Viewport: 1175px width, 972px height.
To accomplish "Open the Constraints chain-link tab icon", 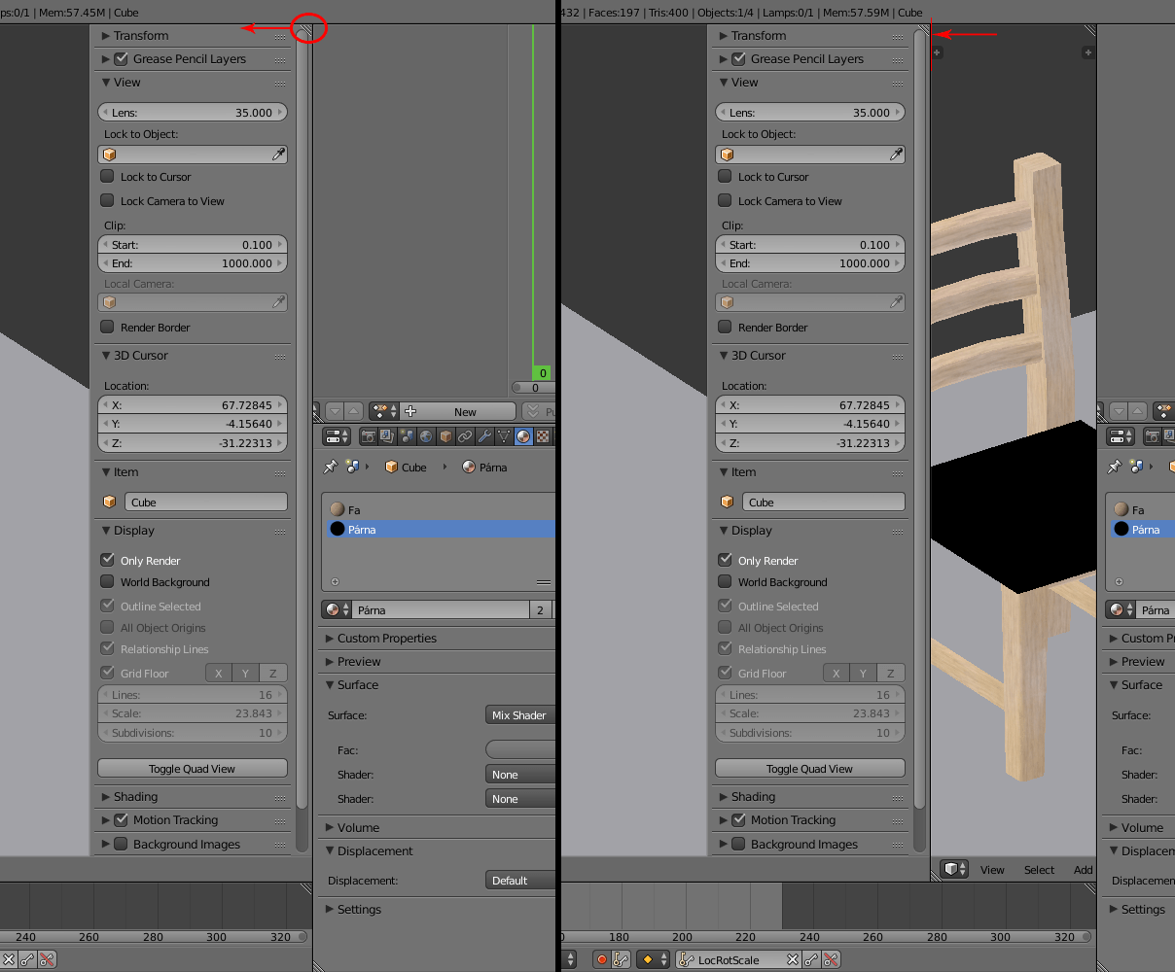I will click(465, 436).
